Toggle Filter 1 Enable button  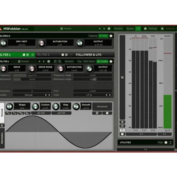[x=103, y=61]
